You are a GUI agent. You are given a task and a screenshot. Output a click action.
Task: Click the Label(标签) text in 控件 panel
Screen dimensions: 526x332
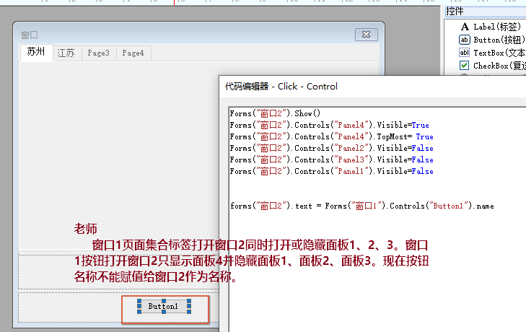(x=497, y=27)
